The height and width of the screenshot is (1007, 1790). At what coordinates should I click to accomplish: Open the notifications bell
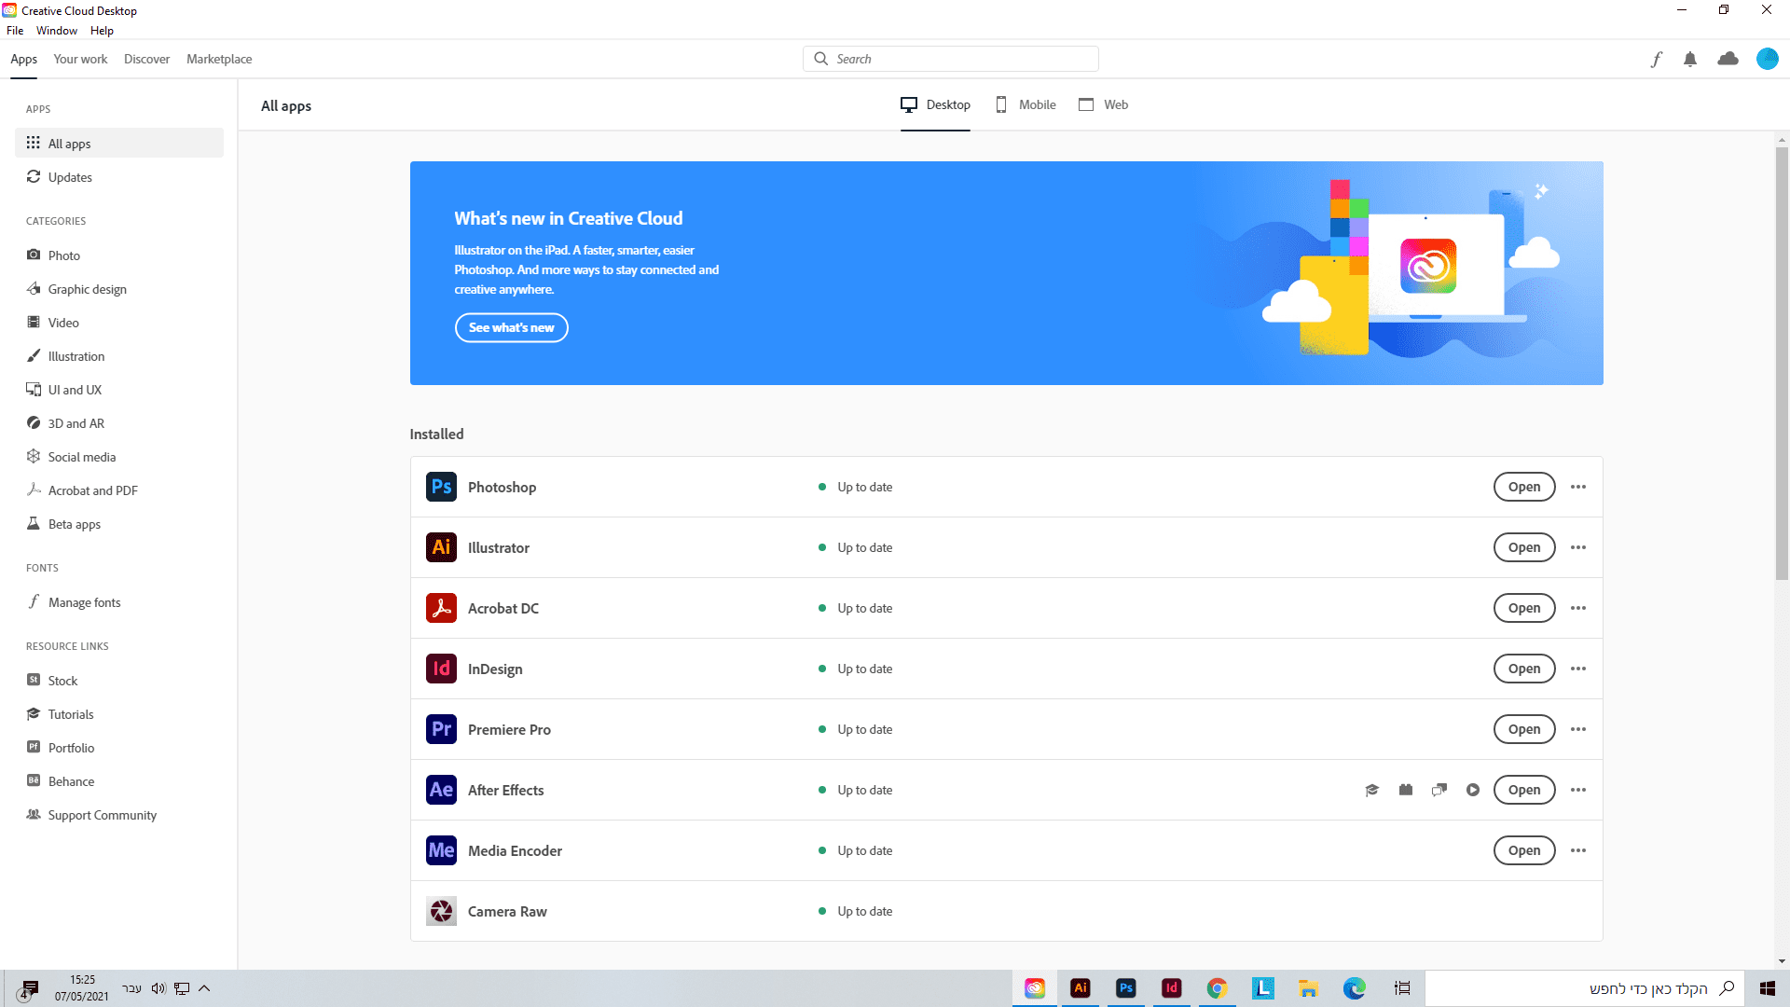point(1690,60)
